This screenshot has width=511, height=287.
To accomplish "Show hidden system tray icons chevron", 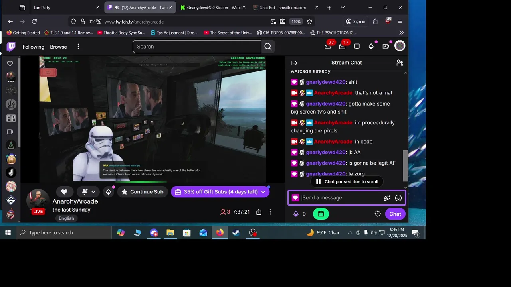I will (350, 233).
